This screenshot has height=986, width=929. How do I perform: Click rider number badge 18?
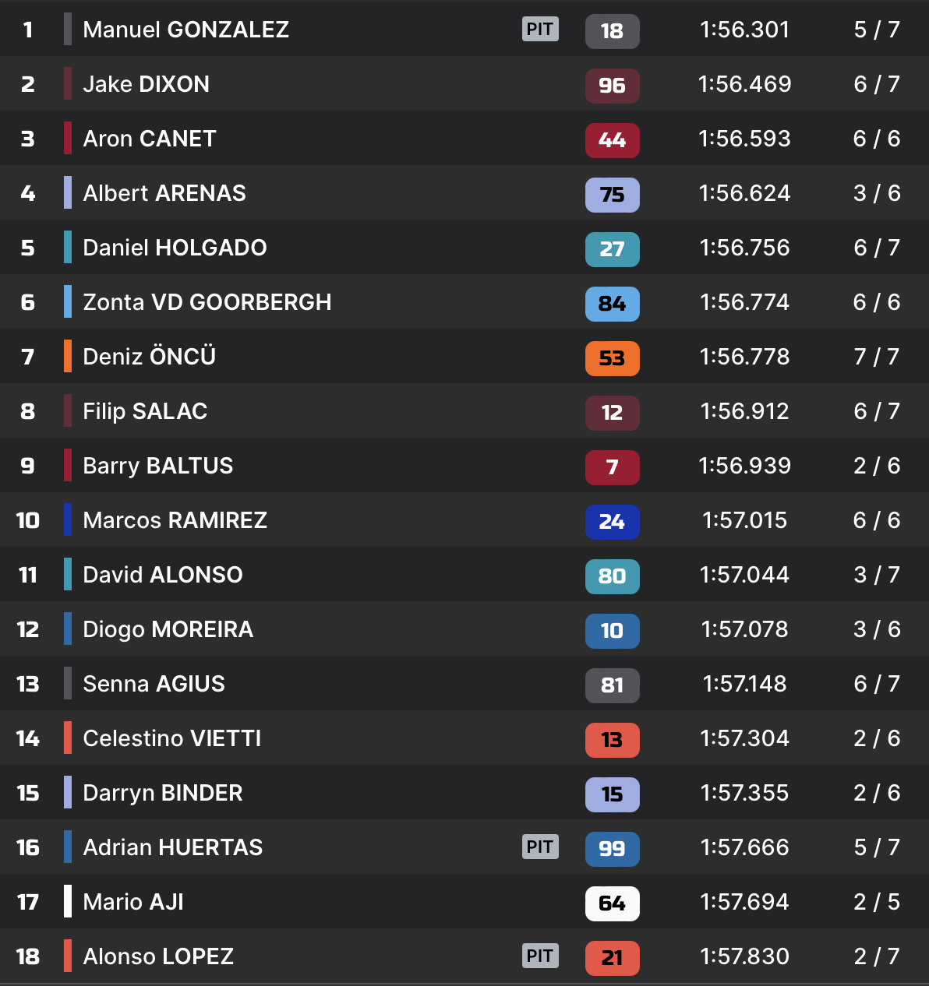pyautogui.click(x=612, y=31)
